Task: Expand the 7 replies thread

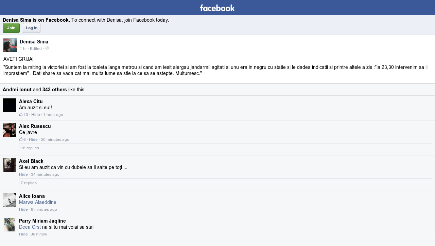Action: click(226, 183)
